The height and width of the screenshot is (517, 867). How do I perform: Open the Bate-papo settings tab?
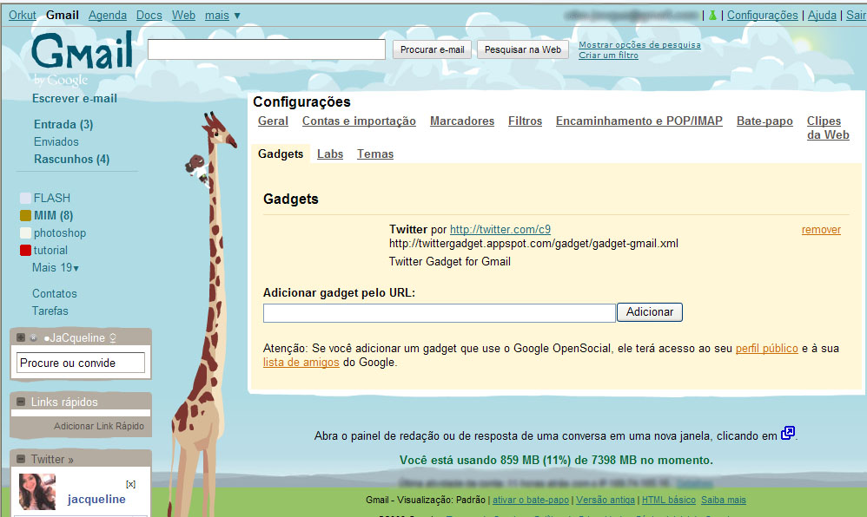(x=764, y=121)
